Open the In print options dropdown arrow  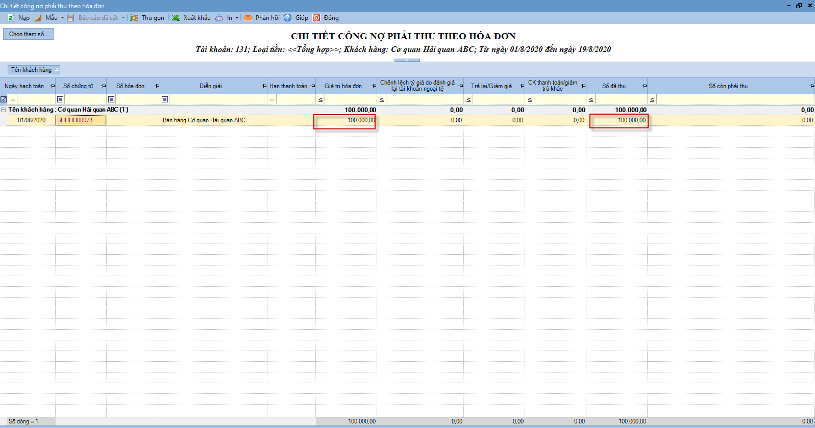pyautogui.click(x=237, y=18)
